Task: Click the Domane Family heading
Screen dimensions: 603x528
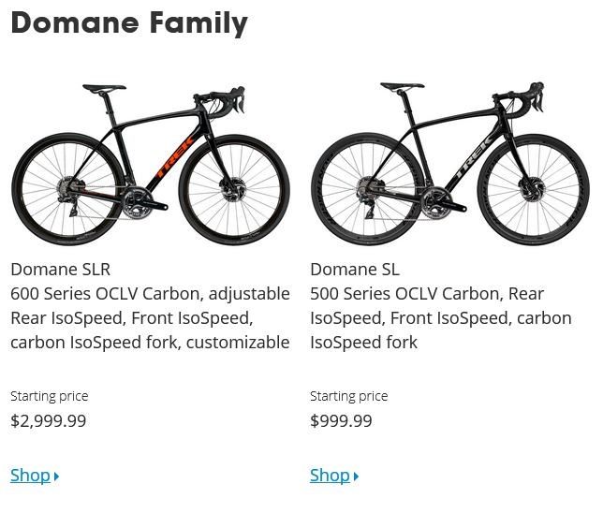Action: point(129,23)
